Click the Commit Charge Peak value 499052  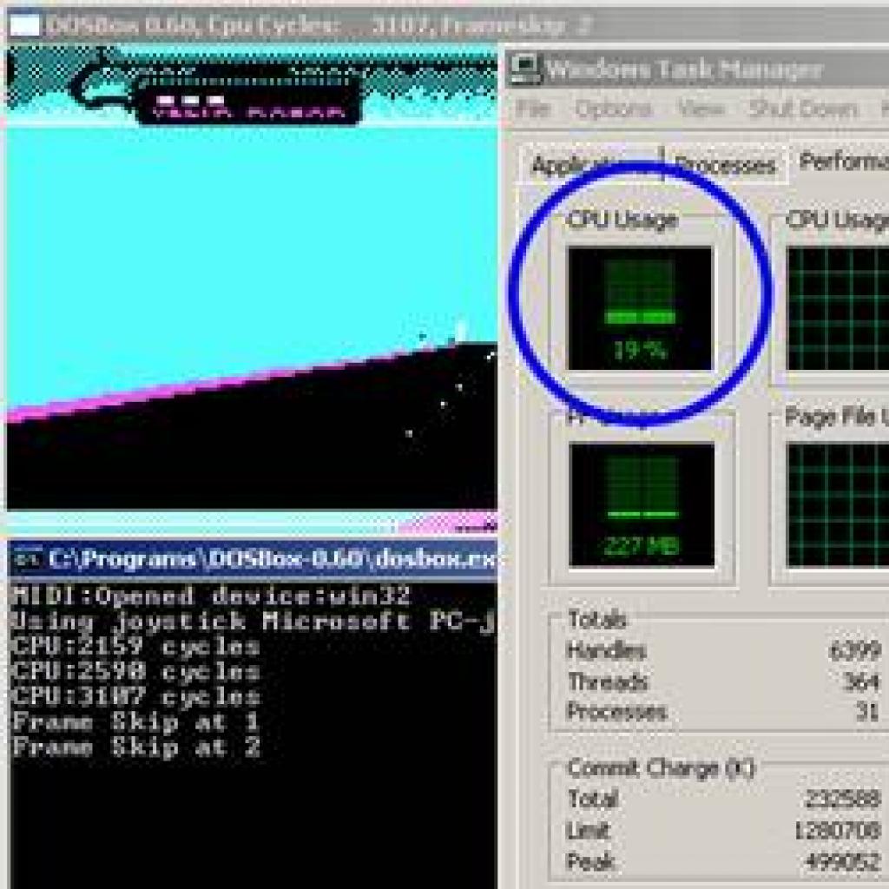842,862
